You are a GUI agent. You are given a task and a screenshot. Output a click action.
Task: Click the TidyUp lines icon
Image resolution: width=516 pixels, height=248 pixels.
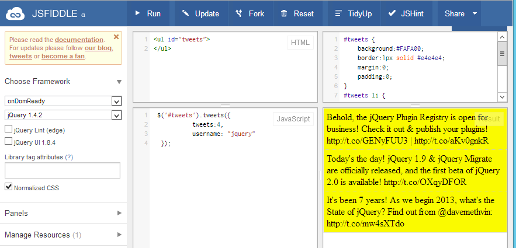338,13
